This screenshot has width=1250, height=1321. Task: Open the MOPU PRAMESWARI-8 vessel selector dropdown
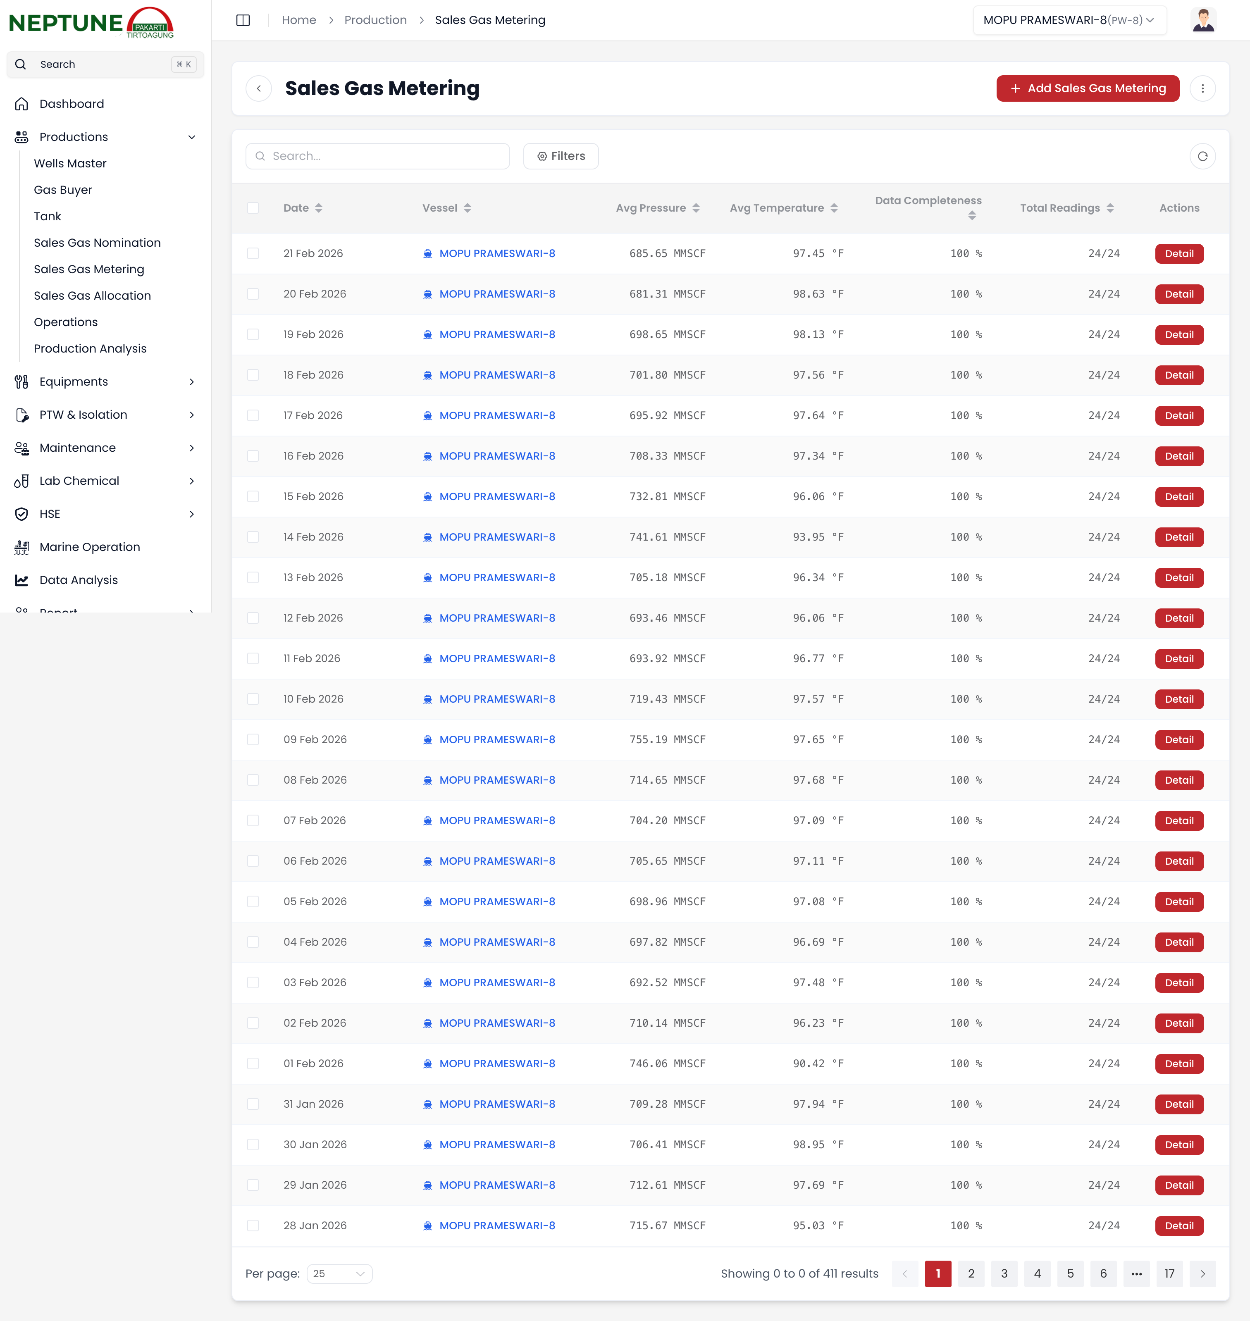pos(1069,20)
